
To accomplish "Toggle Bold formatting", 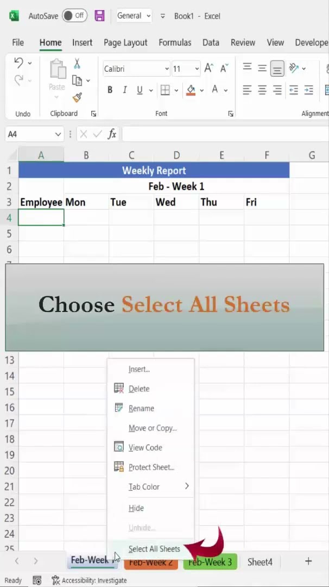I will tap(110, 90).
